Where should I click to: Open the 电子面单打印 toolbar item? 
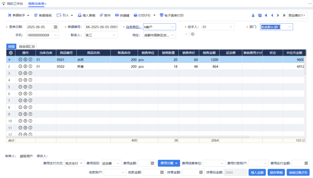pyautogui.click(x=171, y=15)
